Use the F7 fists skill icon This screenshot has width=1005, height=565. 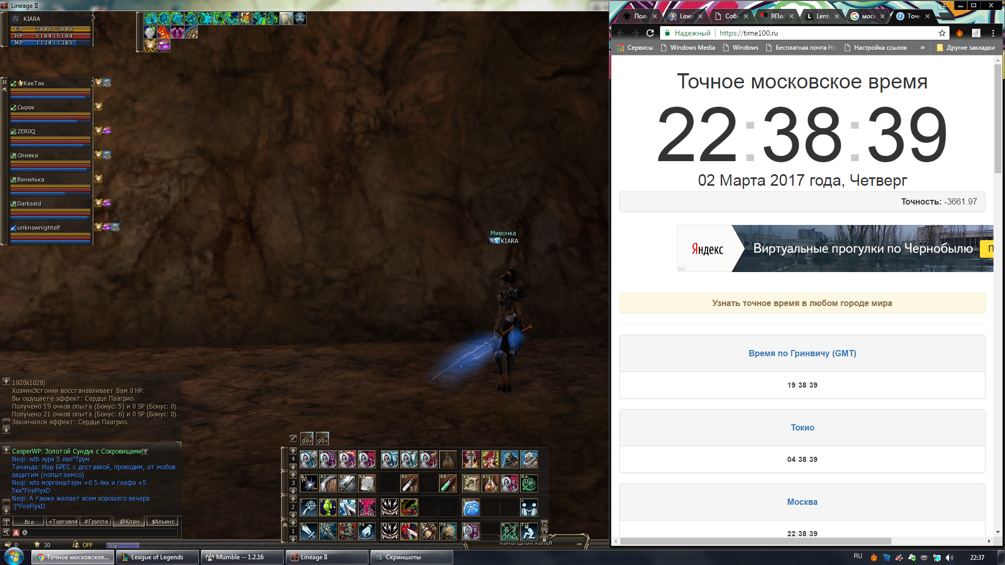click(429, 532)
